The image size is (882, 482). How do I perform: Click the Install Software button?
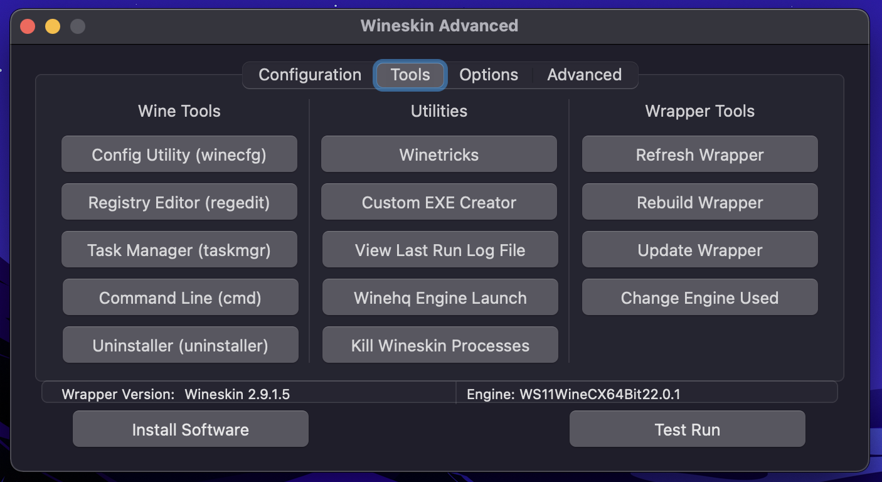coord(191,429)
